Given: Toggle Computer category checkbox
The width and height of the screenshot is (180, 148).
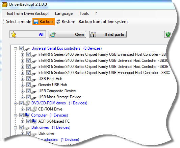Looking at the screenshot, I should pyautogui.click(x=22, y=115).
